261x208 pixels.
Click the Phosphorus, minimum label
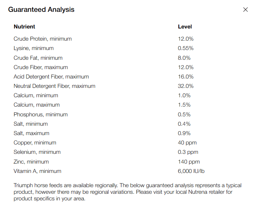pyautogui.click(x=41, y=115)
